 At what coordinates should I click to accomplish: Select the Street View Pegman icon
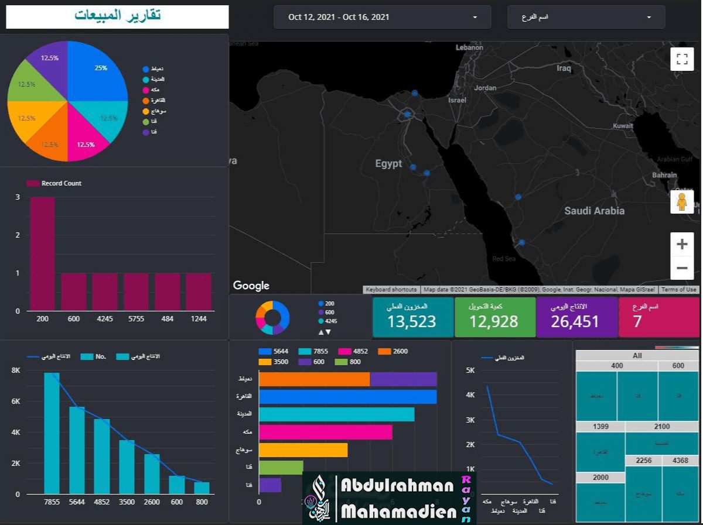(682, 202)
